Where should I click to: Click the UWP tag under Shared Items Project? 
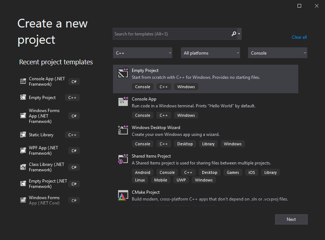pos(181,180)
